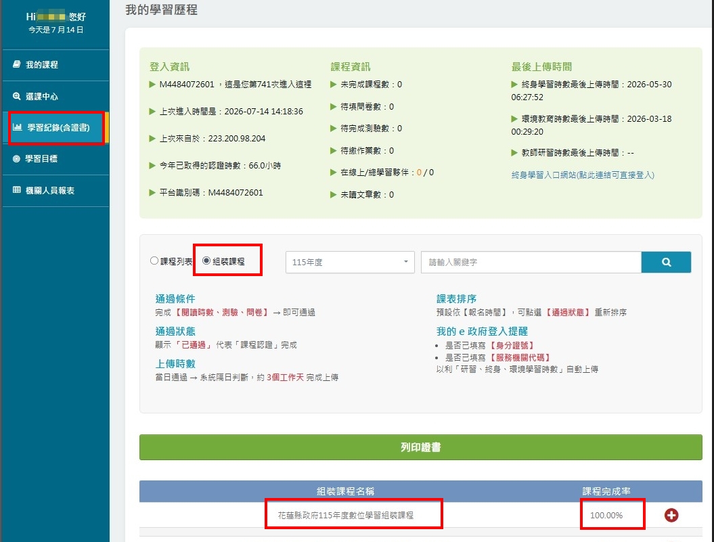Click the table icon beside 機關人員報表
Image resolution: width=714 pixels, height=542 pixels.
[x=16, y=190]
